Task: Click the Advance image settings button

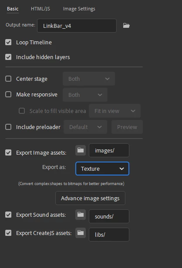Action: [x=90, y=198]
